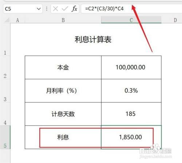Click the result cell 1,850.00
Viewport: 182px width, 163px height.
point(131,137)
